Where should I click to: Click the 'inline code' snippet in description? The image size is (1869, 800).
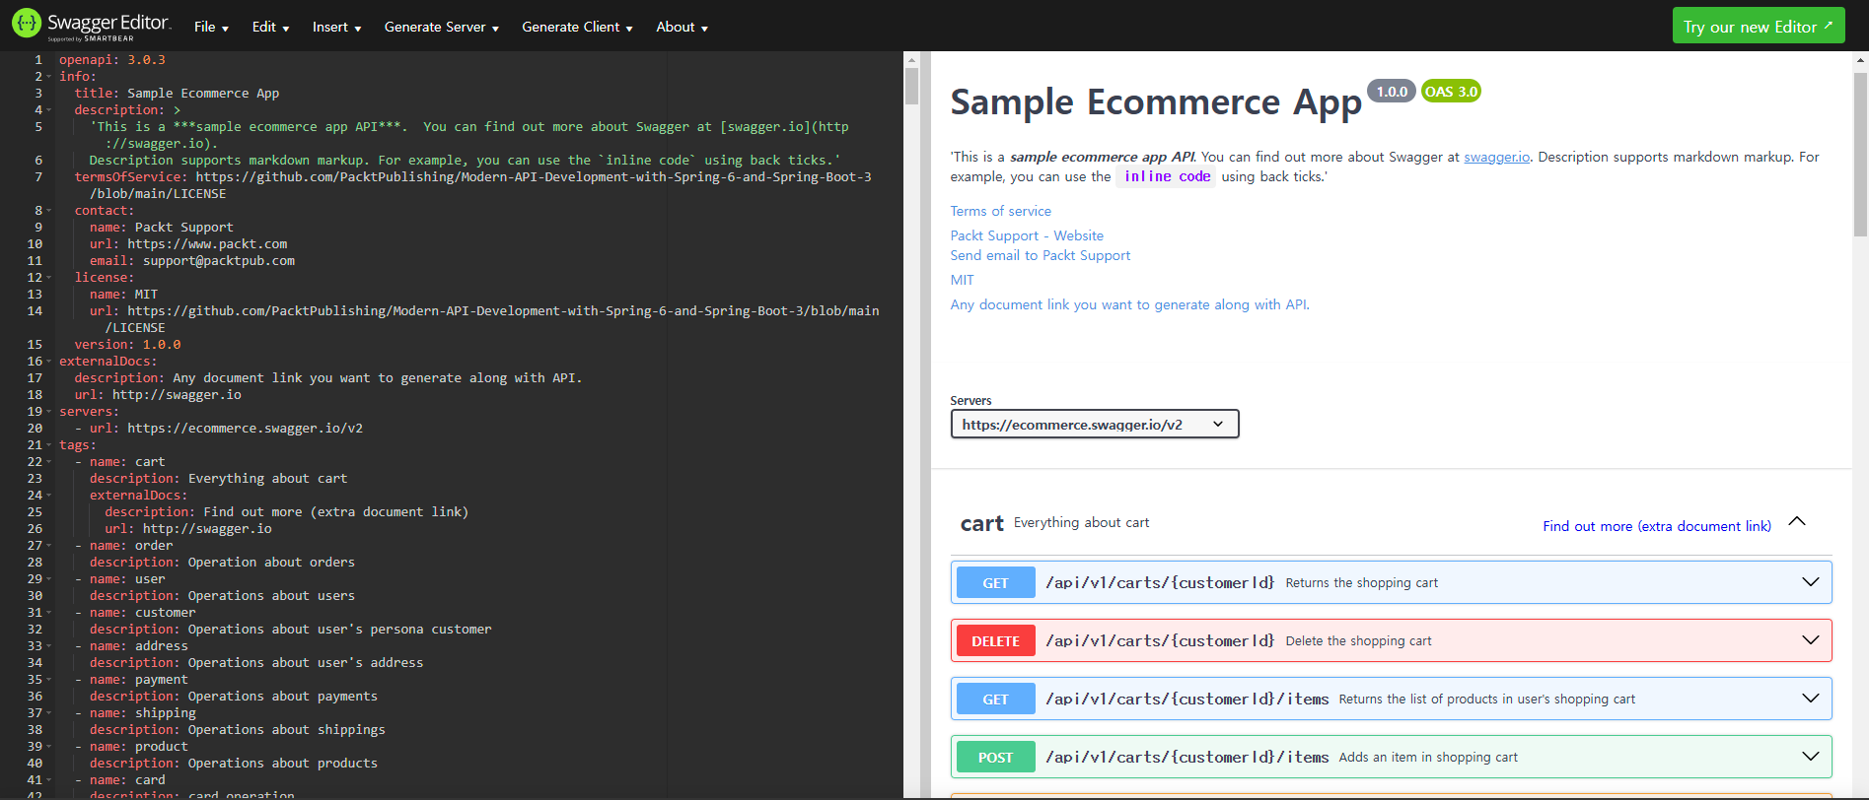click(x=1167, y=176)
